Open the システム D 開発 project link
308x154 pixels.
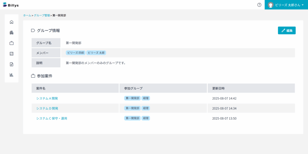pos(47,108)
